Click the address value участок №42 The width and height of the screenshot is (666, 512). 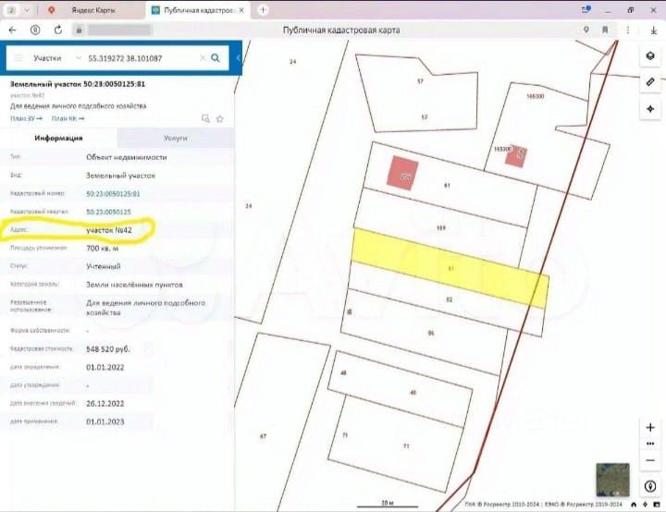tap(109, 230)
